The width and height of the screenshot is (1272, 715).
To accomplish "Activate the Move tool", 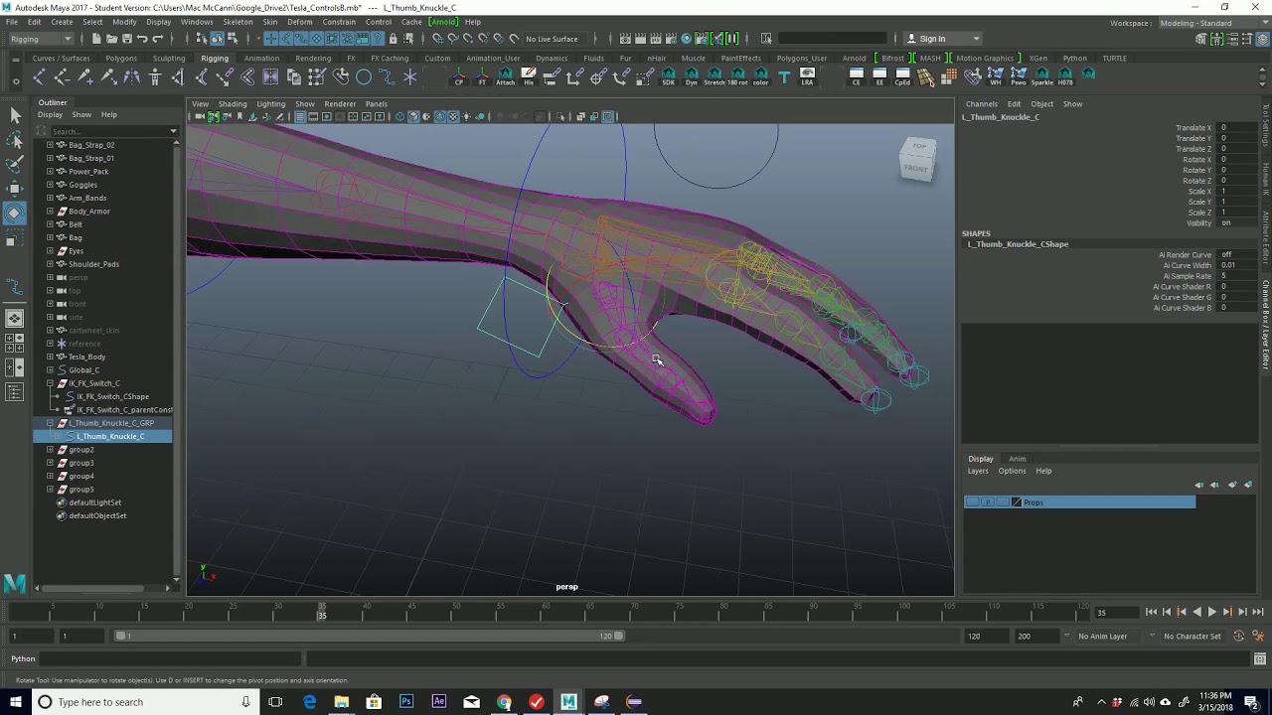I will [14, 189].
